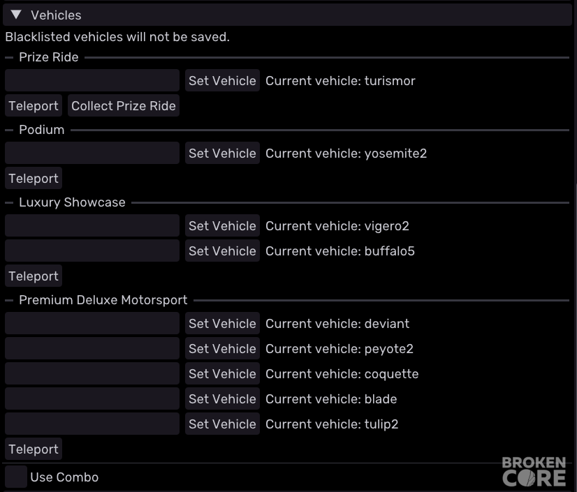The height and width of the screenshot is (492, 577).
Task: Focus the input field beside peyote2
Action: coord(92,349)
